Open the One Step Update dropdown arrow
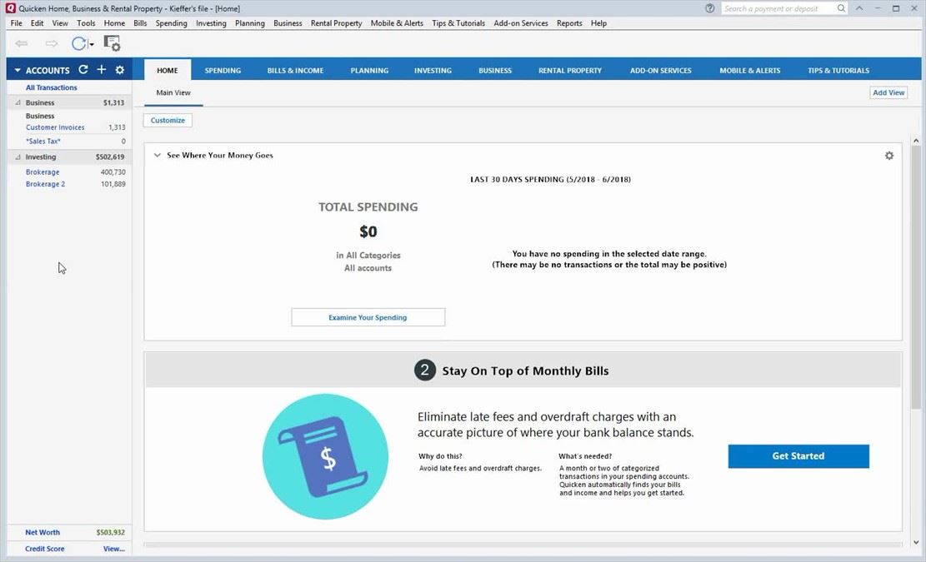This screenshot has width=926, height=562. point(92,44)
